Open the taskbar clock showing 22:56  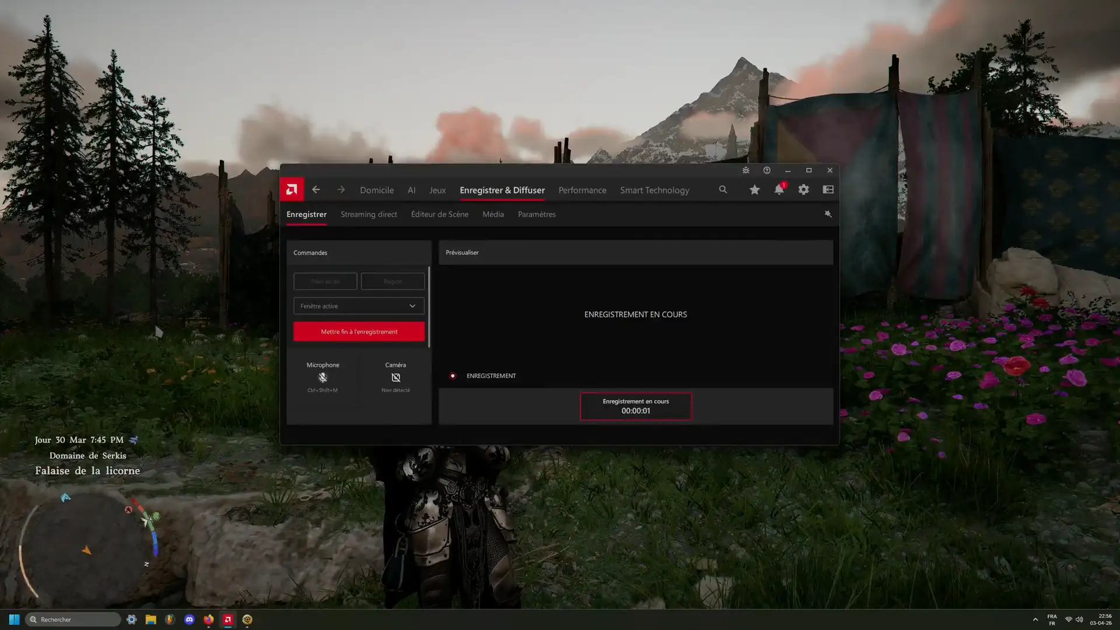1101,619
